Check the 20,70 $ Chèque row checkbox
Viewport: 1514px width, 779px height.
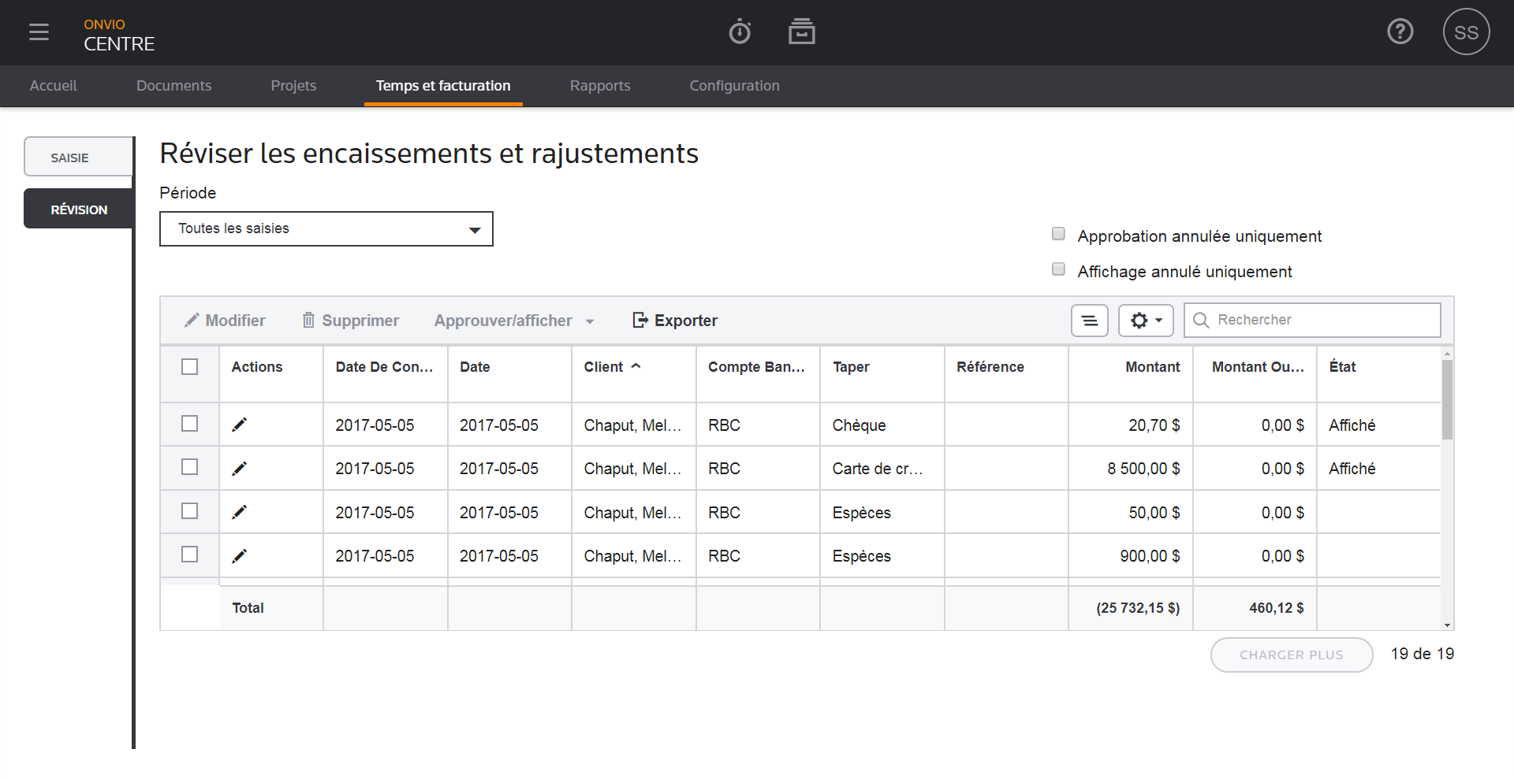pyautogui.click(x=189, y=424)
